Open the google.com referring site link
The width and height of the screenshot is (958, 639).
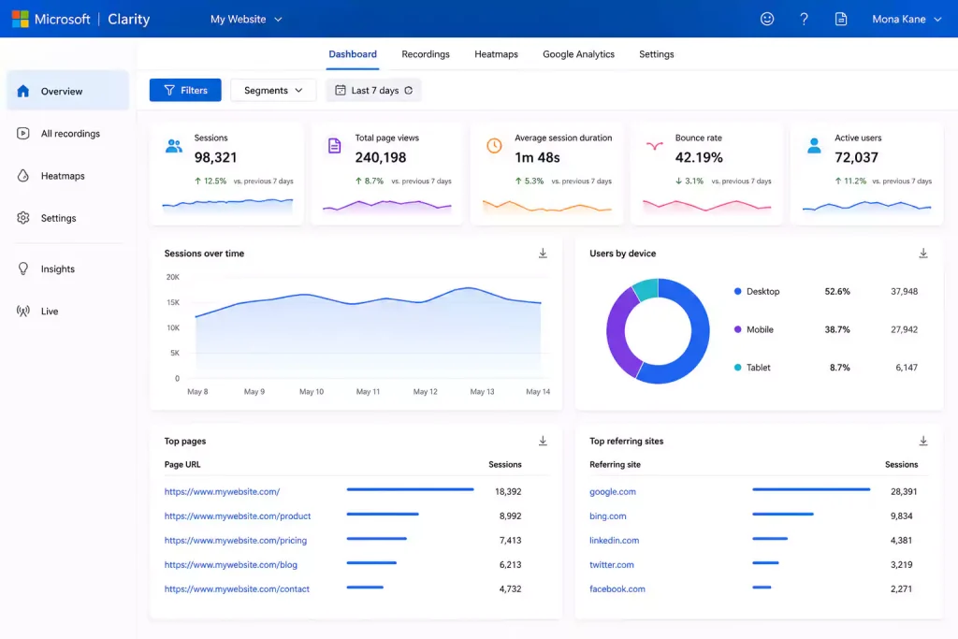click(612, 491)
